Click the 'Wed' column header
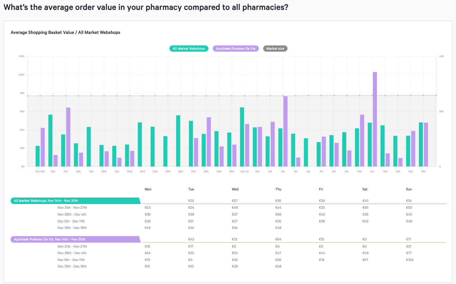This screenshot has height=284, width=456. click(x=235, y=189)
